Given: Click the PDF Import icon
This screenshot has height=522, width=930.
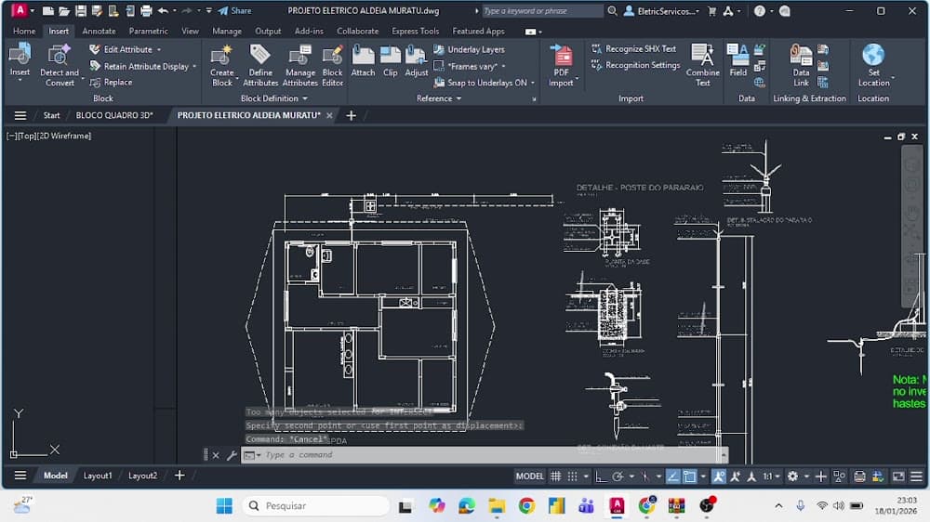Looking at the screenshot, I should point(561,55).
